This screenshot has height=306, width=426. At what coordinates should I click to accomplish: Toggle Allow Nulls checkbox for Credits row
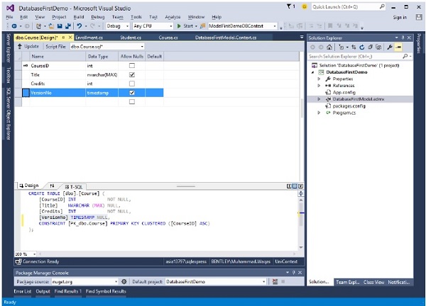point(131,84)
